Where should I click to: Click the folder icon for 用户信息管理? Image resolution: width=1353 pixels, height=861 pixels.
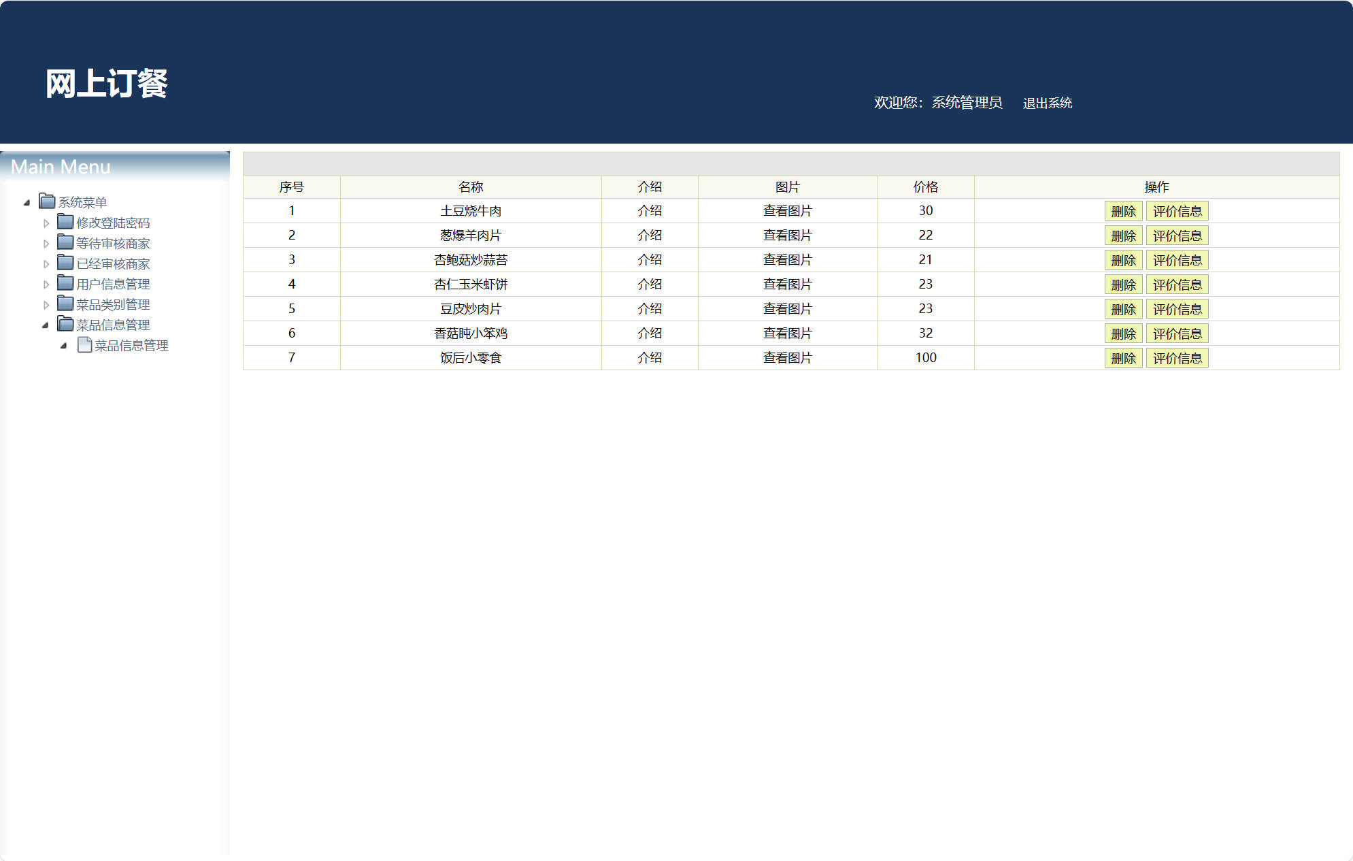coord(65,284)
